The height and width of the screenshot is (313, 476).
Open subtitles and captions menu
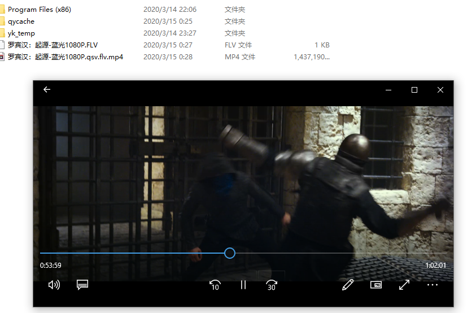(x=82, y=285)
